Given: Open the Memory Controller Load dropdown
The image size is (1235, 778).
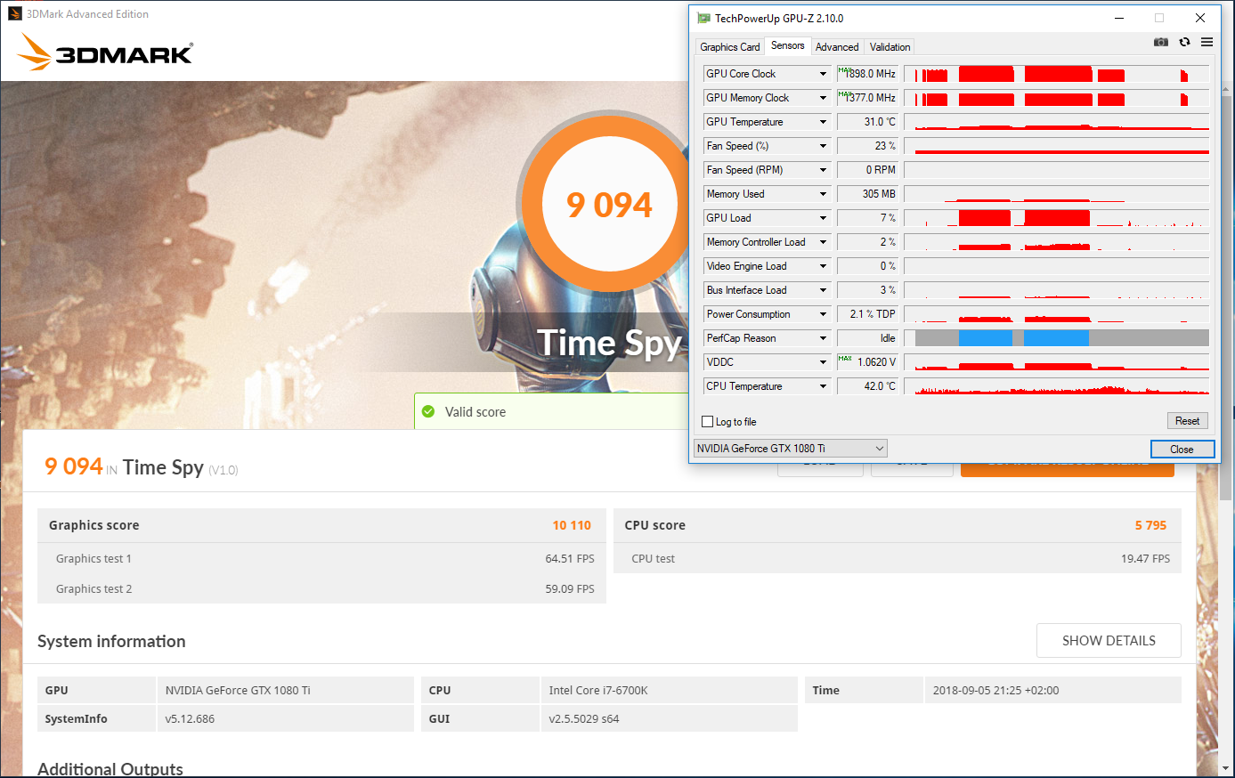Looking at the screenshot, I should (824, 242).
